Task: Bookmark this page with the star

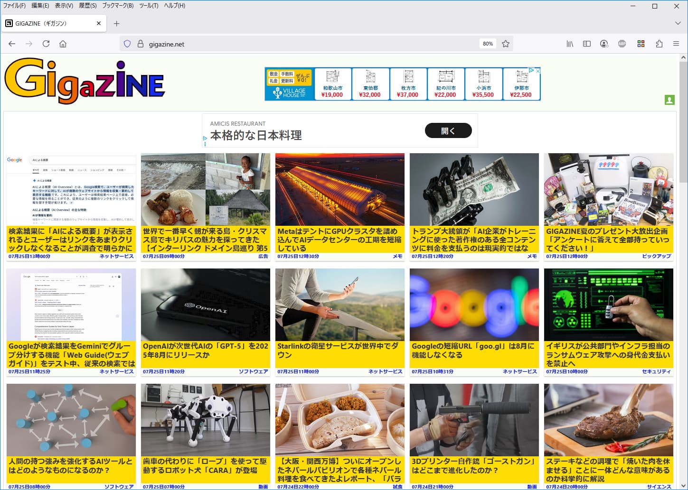Action: (x=506, y=44)
